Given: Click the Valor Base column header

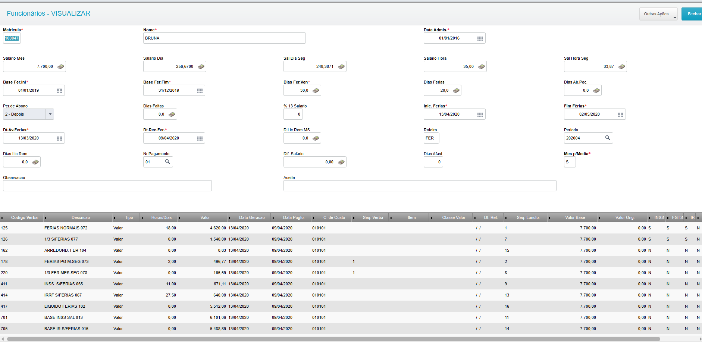Looking at the screenshot, I should pyautogui.click(x=575, y=217).
